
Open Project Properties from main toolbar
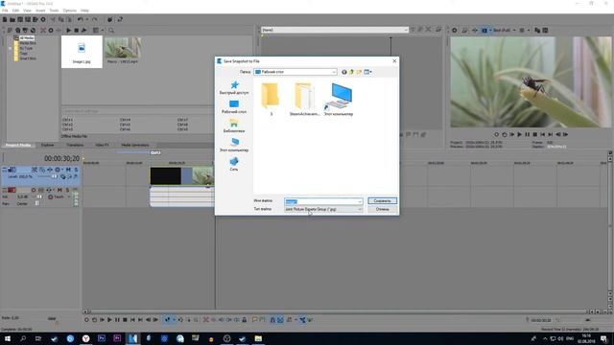click(x=43, y=19)
